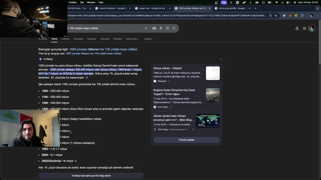The height and width of the screenshot is (180, 321).
Task: Open more options for Wikipedia source
Action: [x=169, y=81]
